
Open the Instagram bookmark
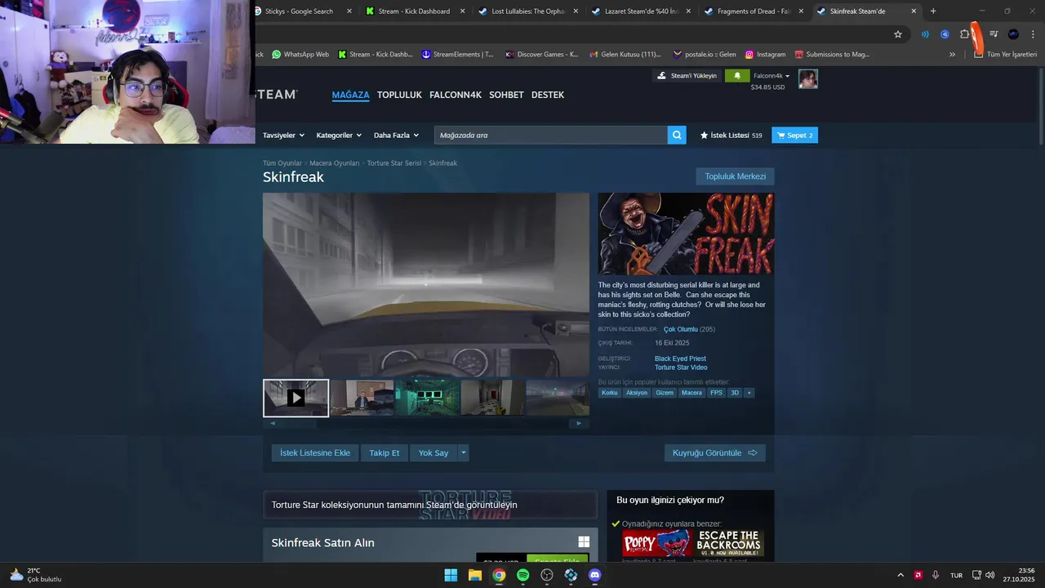[765, 55]
